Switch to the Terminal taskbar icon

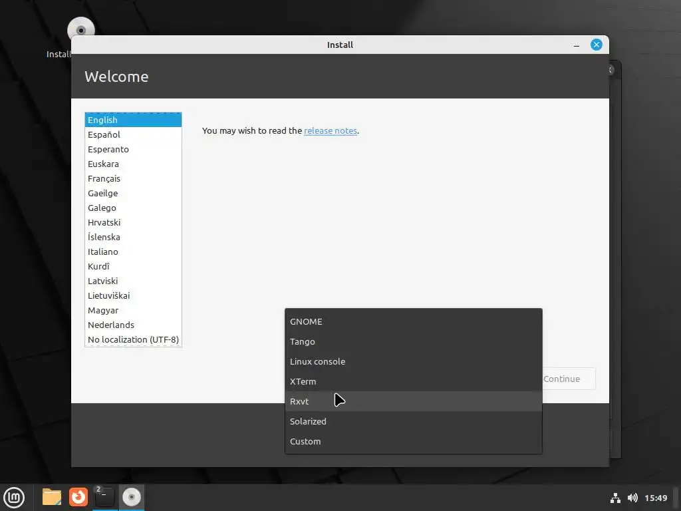(104, 497)
